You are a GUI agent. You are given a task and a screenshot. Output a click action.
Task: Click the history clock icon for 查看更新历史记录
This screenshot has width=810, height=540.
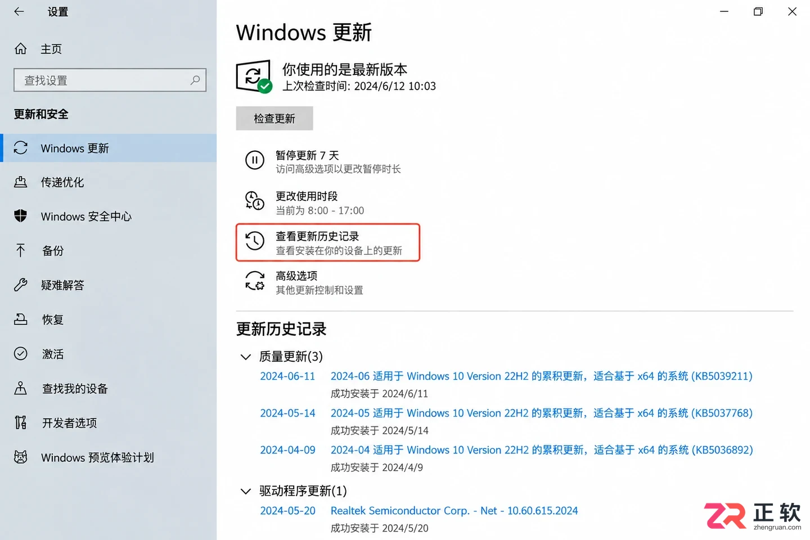pos(255,241)
